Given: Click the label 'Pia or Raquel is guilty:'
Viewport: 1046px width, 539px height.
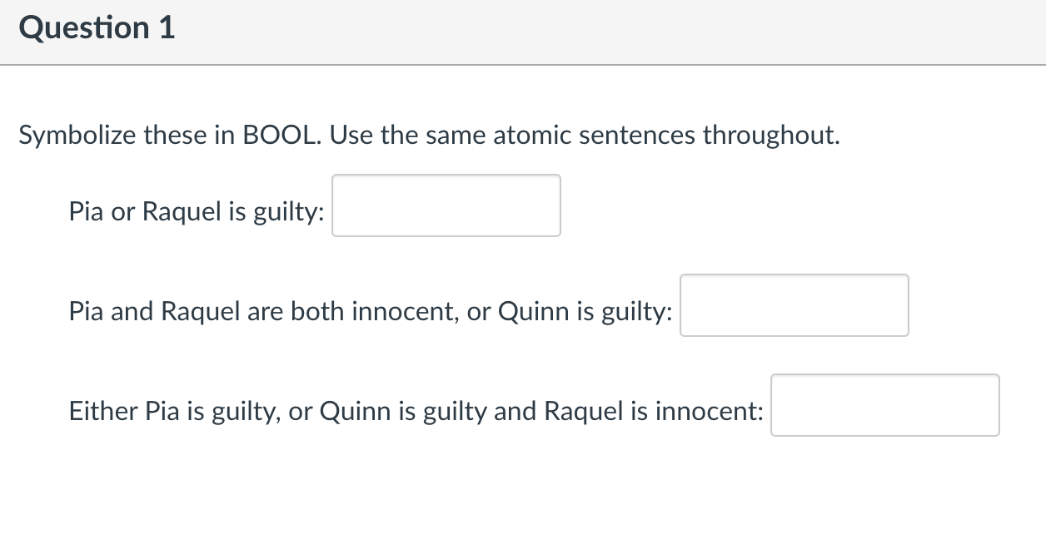Looking at the screenshot, I should click(197, 212).
